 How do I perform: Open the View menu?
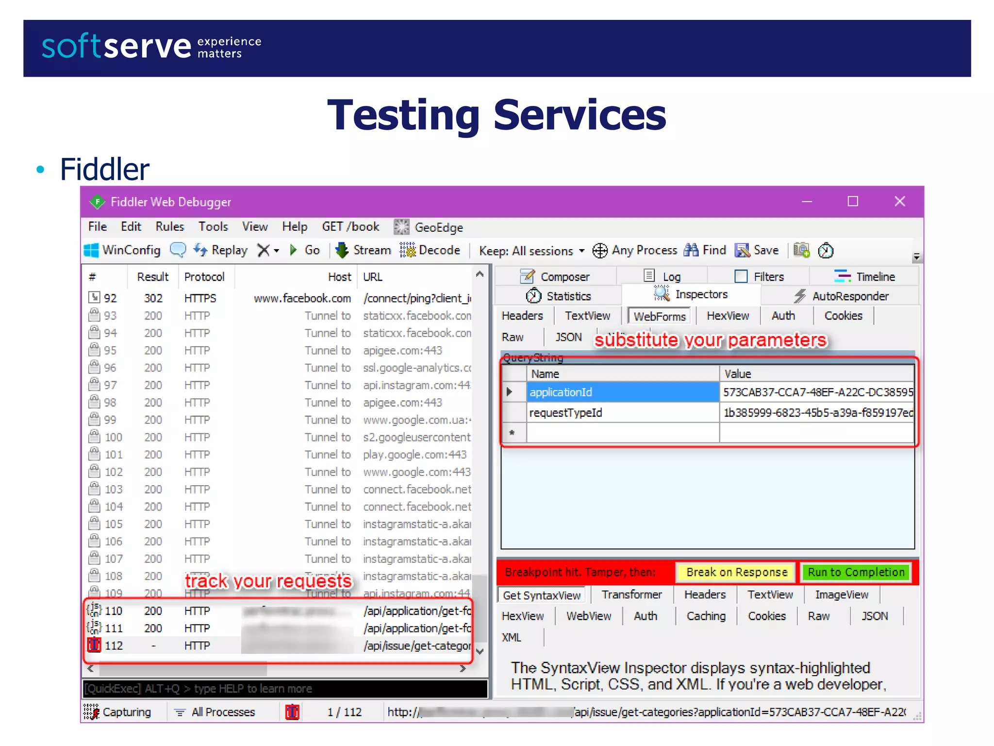tap(255, 226)
